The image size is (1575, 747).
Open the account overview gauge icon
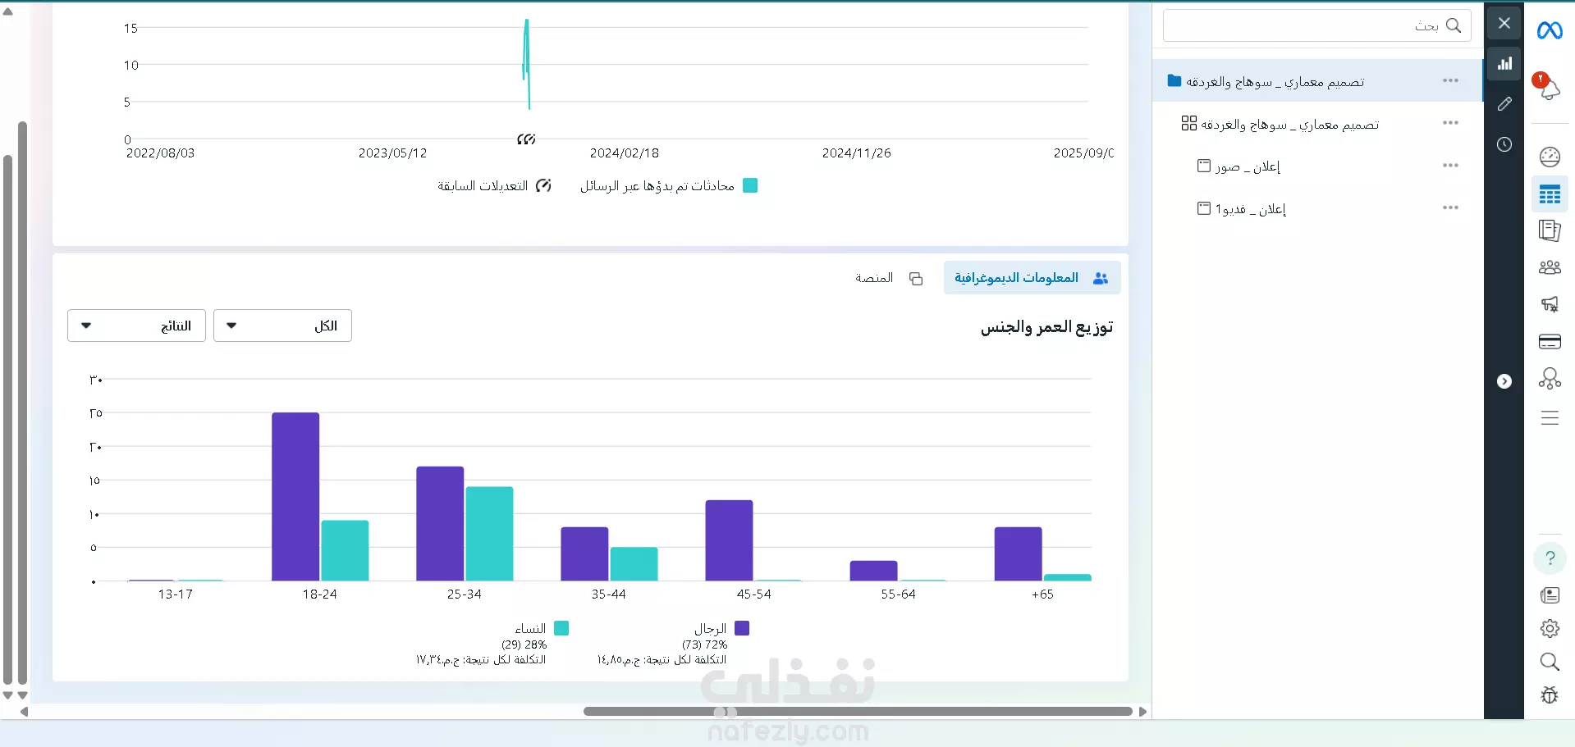pyautogui.click(x=1550, y=157)
